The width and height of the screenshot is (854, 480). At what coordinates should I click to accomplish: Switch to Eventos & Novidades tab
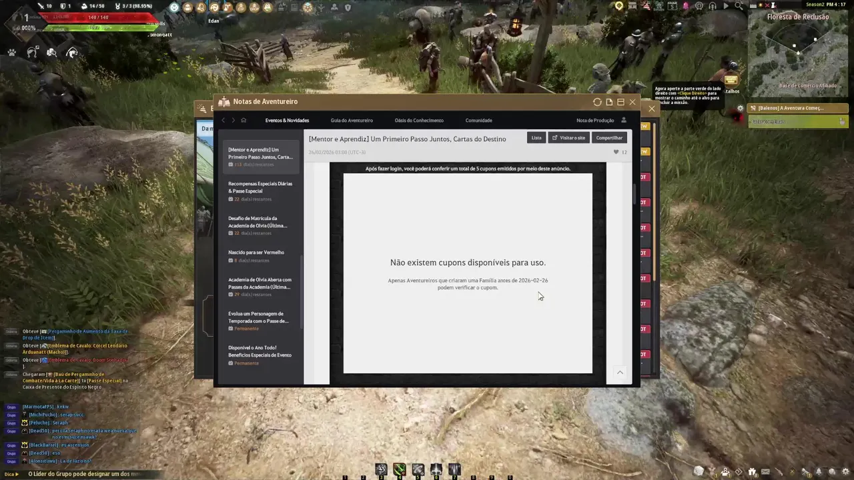[x=287, y=121]
